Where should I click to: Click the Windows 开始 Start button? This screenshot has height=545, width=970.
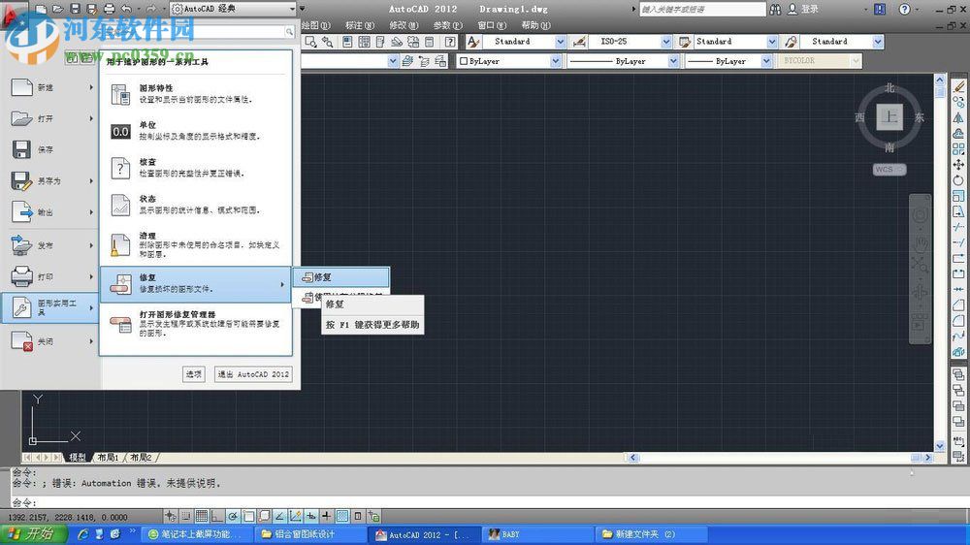(33, 534)
